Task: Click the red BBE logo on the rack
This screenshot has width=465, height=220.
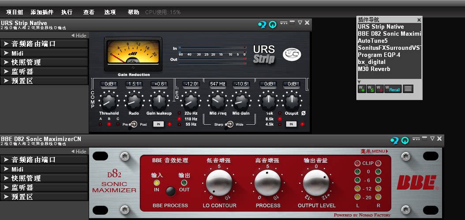Action: pyautogui.click(x=417, y=183)
